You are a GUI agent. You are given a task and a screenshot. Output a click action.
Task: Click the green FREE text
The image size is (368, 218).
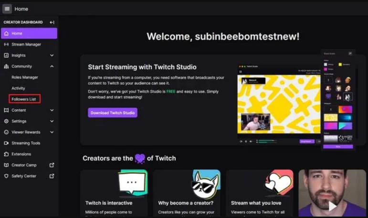(171, 92)
